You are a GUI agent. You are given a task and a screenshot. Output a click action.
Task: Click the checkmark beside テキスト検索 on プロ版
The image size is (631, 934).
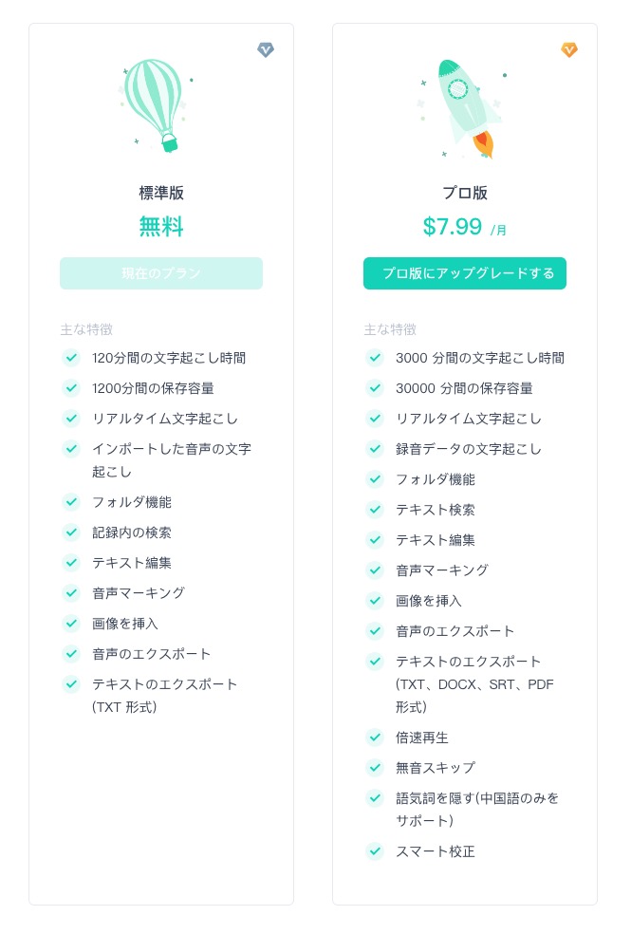pyautogui.click(x=375, y=511)
